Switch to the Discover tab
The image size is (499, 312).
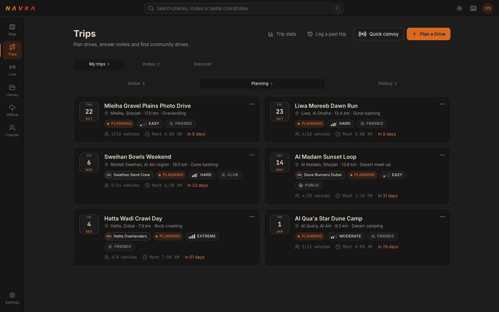click(x=203, y=64)
